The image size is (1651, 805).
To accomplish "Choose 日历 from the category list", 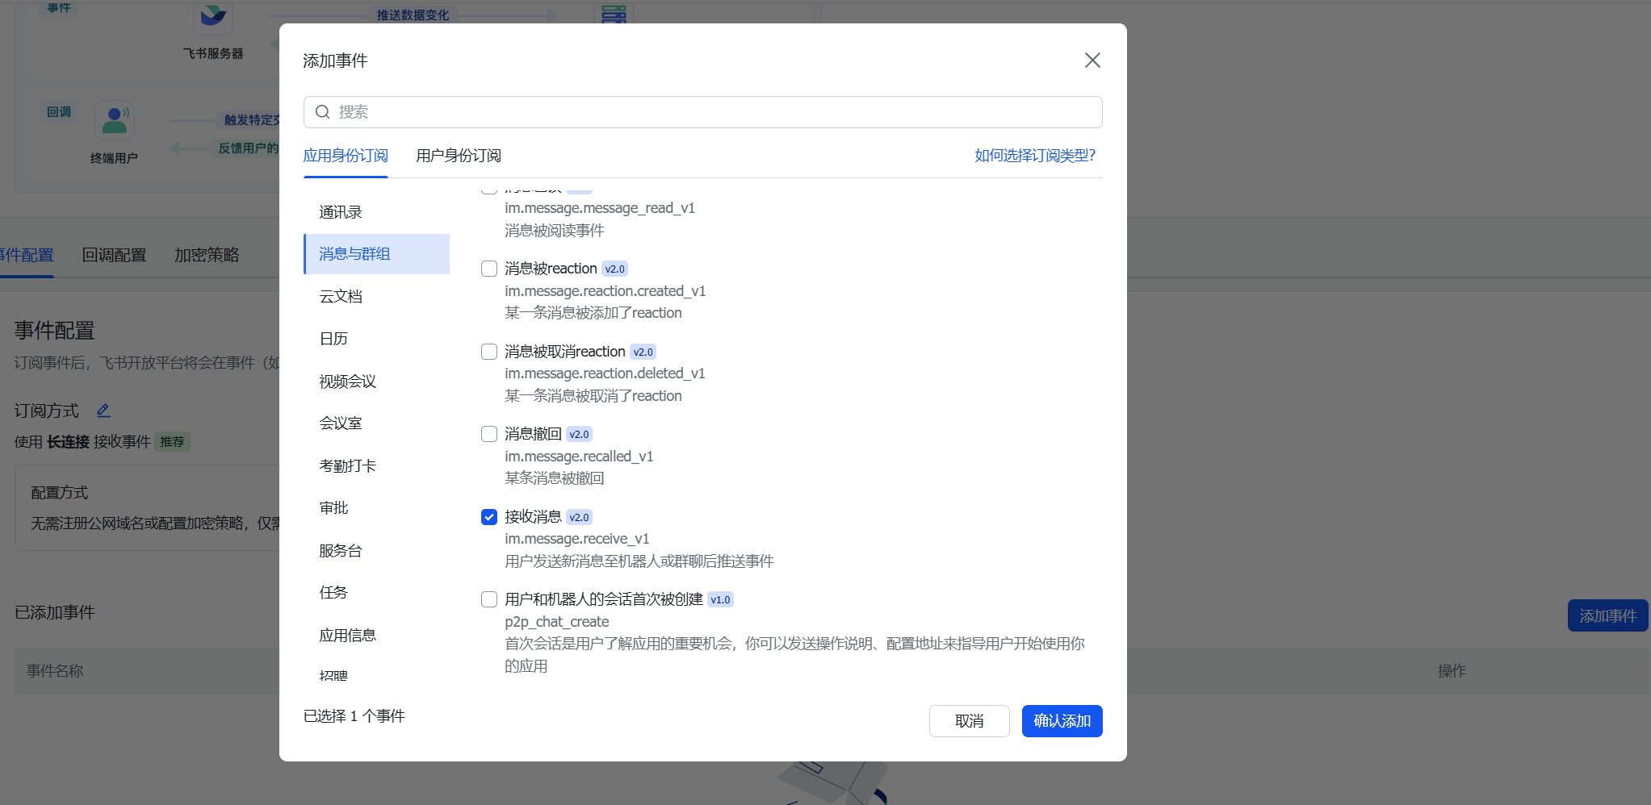I will 333,339.
